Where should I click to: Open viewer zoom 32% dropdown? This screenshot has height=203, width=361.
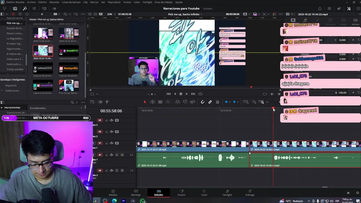click(111, 14)
